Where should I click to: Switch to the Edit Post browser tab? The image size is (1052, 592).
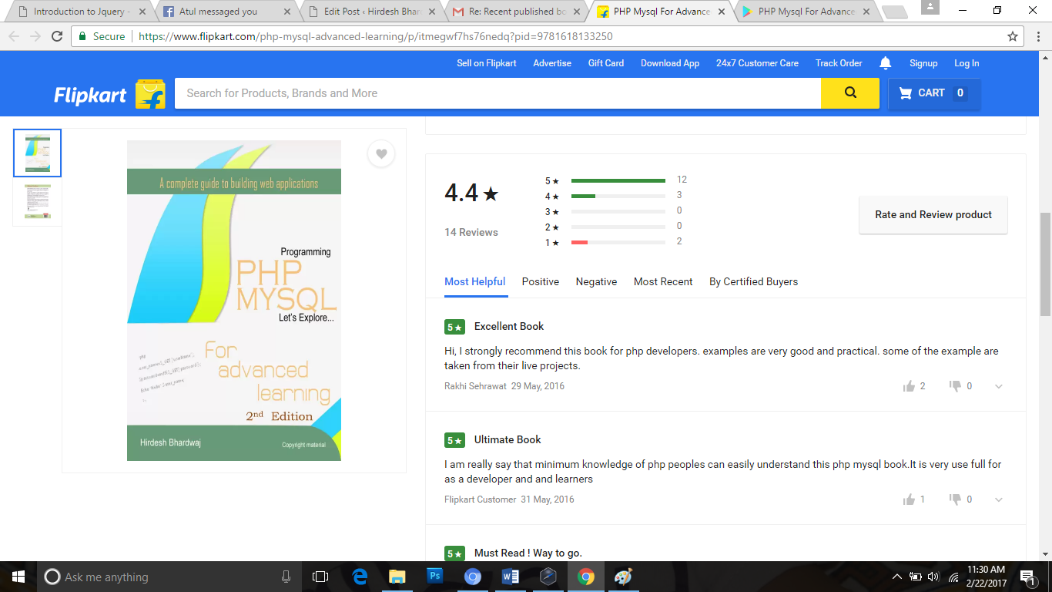373,12
